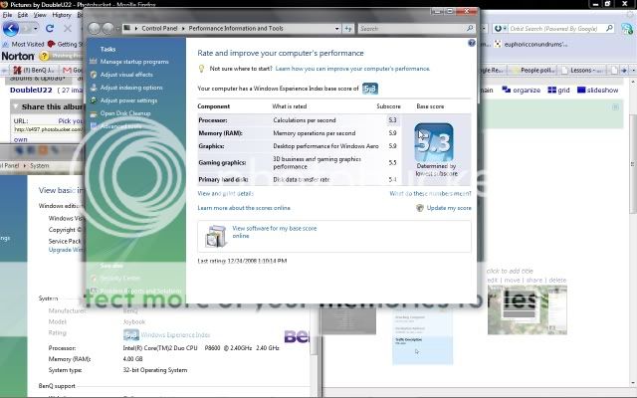Viewport: 637px width, 398px height.
Task: Click the lightbulb tip icon
Action: coord(202,69)
